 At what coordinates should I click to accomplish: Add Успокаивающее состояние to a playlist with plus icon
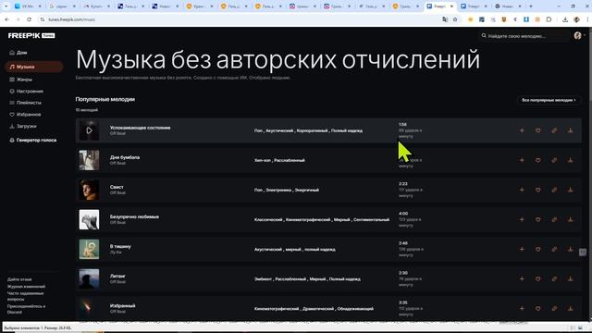(x=522, y=130)
